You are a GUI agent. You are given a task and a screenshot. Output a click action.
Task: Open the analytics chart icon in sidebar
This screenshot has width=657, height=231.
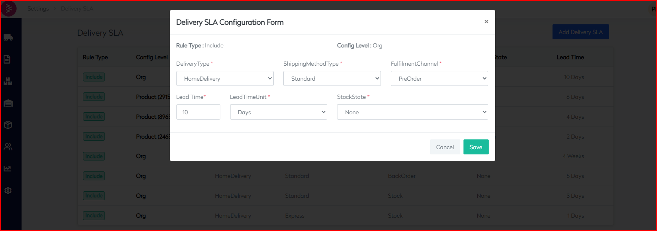(8, 169)
